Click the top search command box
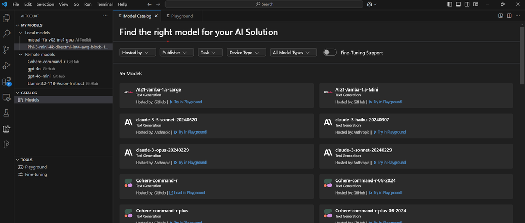The width and height of the screenshot is (525, 223). [x=264, y=4]
